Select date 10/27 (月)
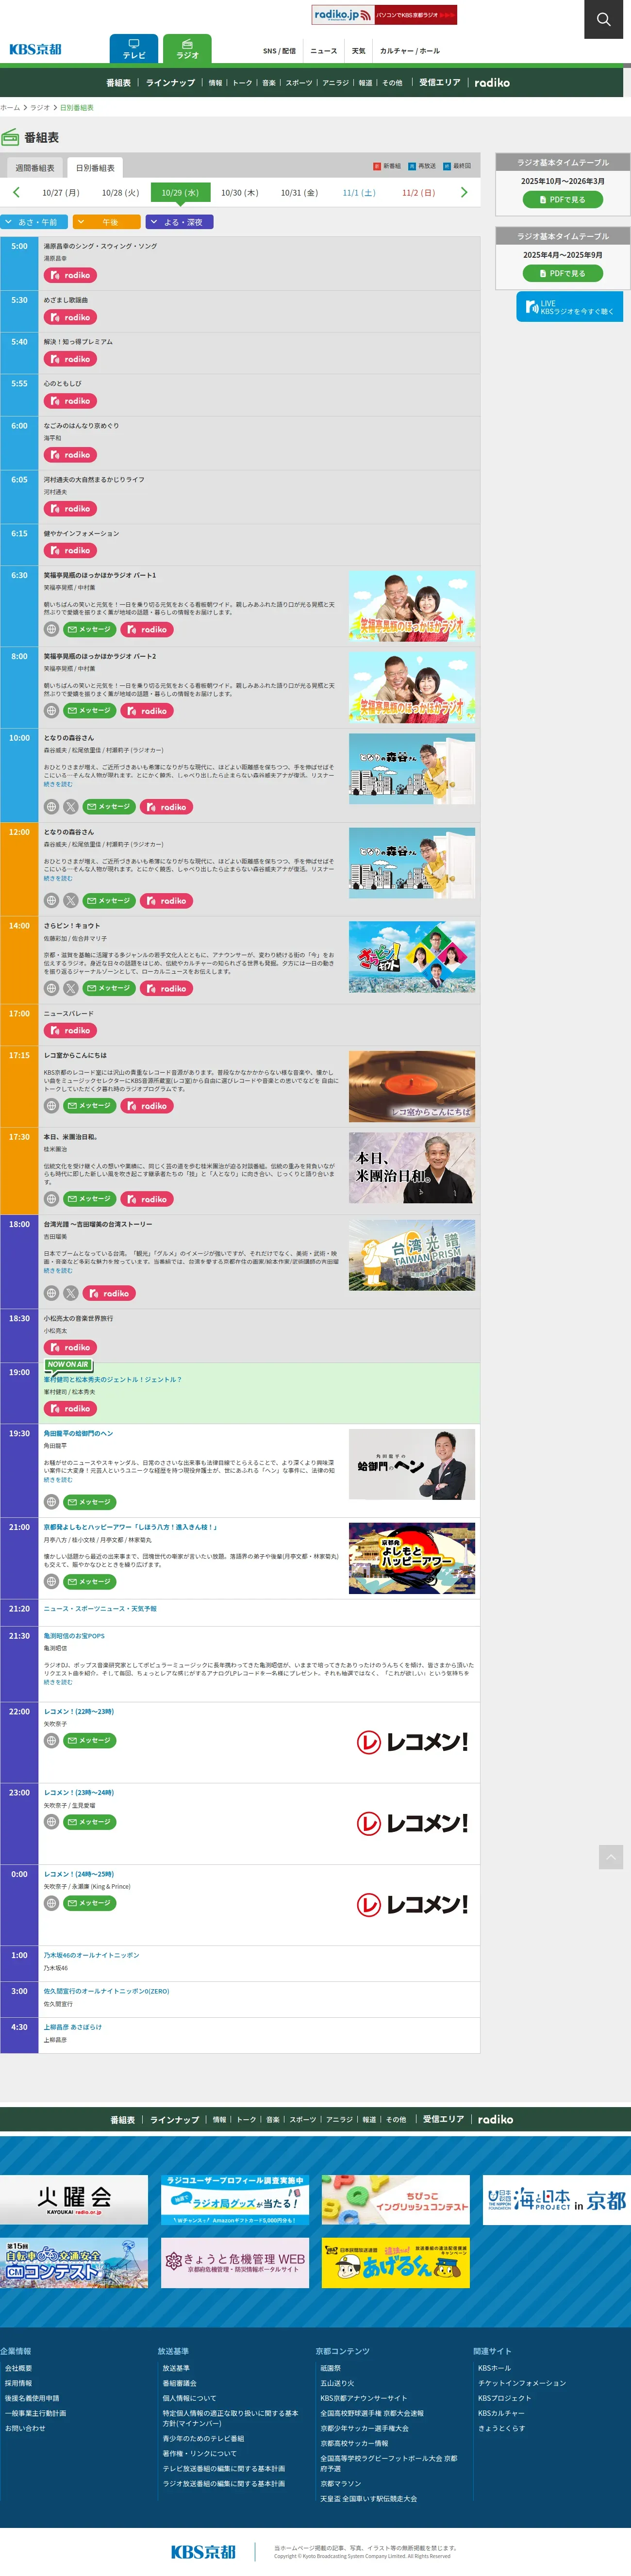This screenshot has width=631, height=2576. pyautogui.click(x=60, y=193)
